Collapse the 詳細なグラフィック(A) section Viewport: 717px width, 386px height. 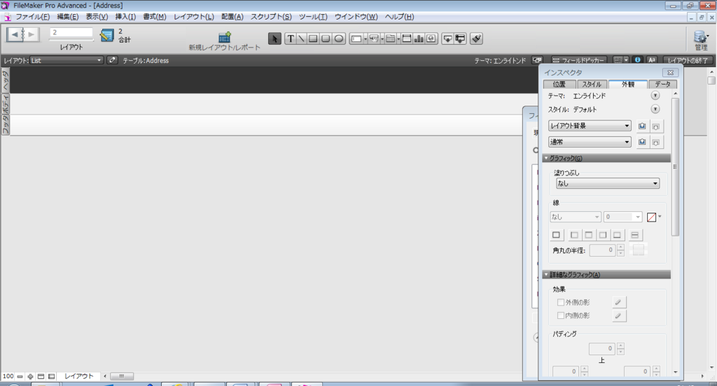(606, 275)
